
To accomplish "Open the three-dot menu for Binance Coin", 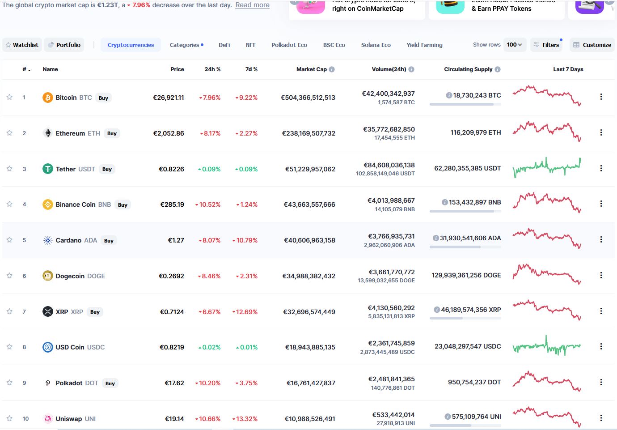I will pyautogui.click(x=601, y=204).
